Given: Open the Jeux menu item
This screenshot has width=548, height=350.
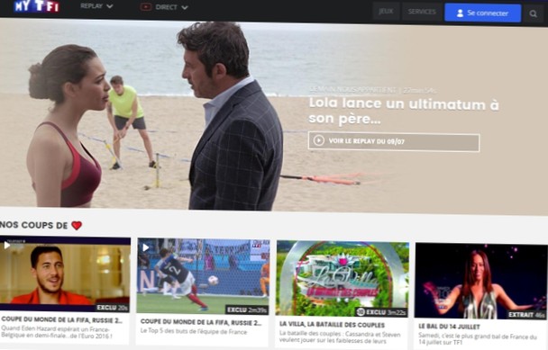Looking at the screenshot, I should (x=386, y=12).
